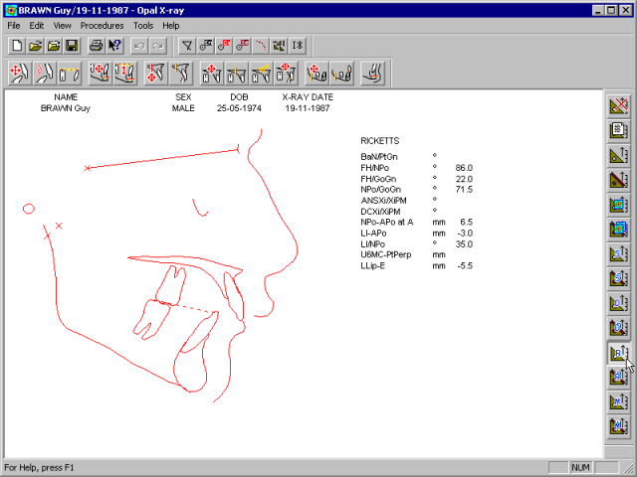Click the LLip-E value -5.5

(x=465, y=266)
